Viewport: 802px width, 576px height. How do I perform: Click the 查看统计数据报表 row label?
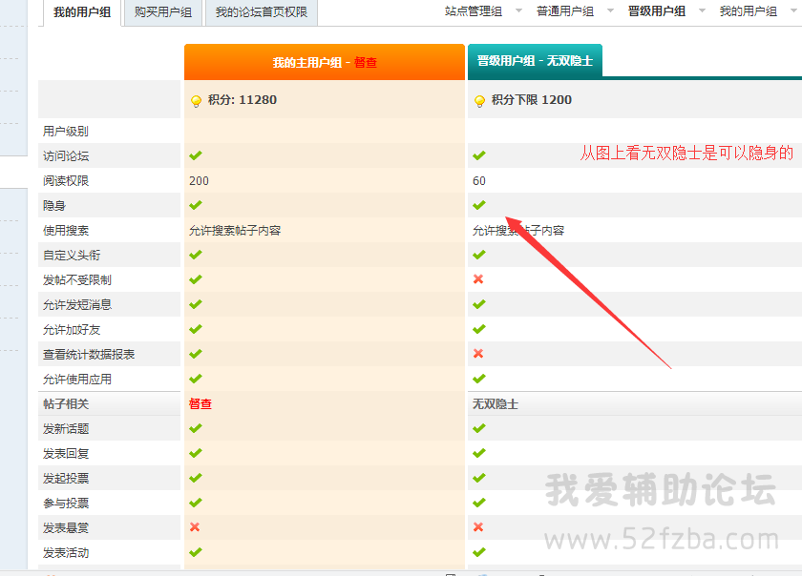pyautogui.click(x=89, y=354)
